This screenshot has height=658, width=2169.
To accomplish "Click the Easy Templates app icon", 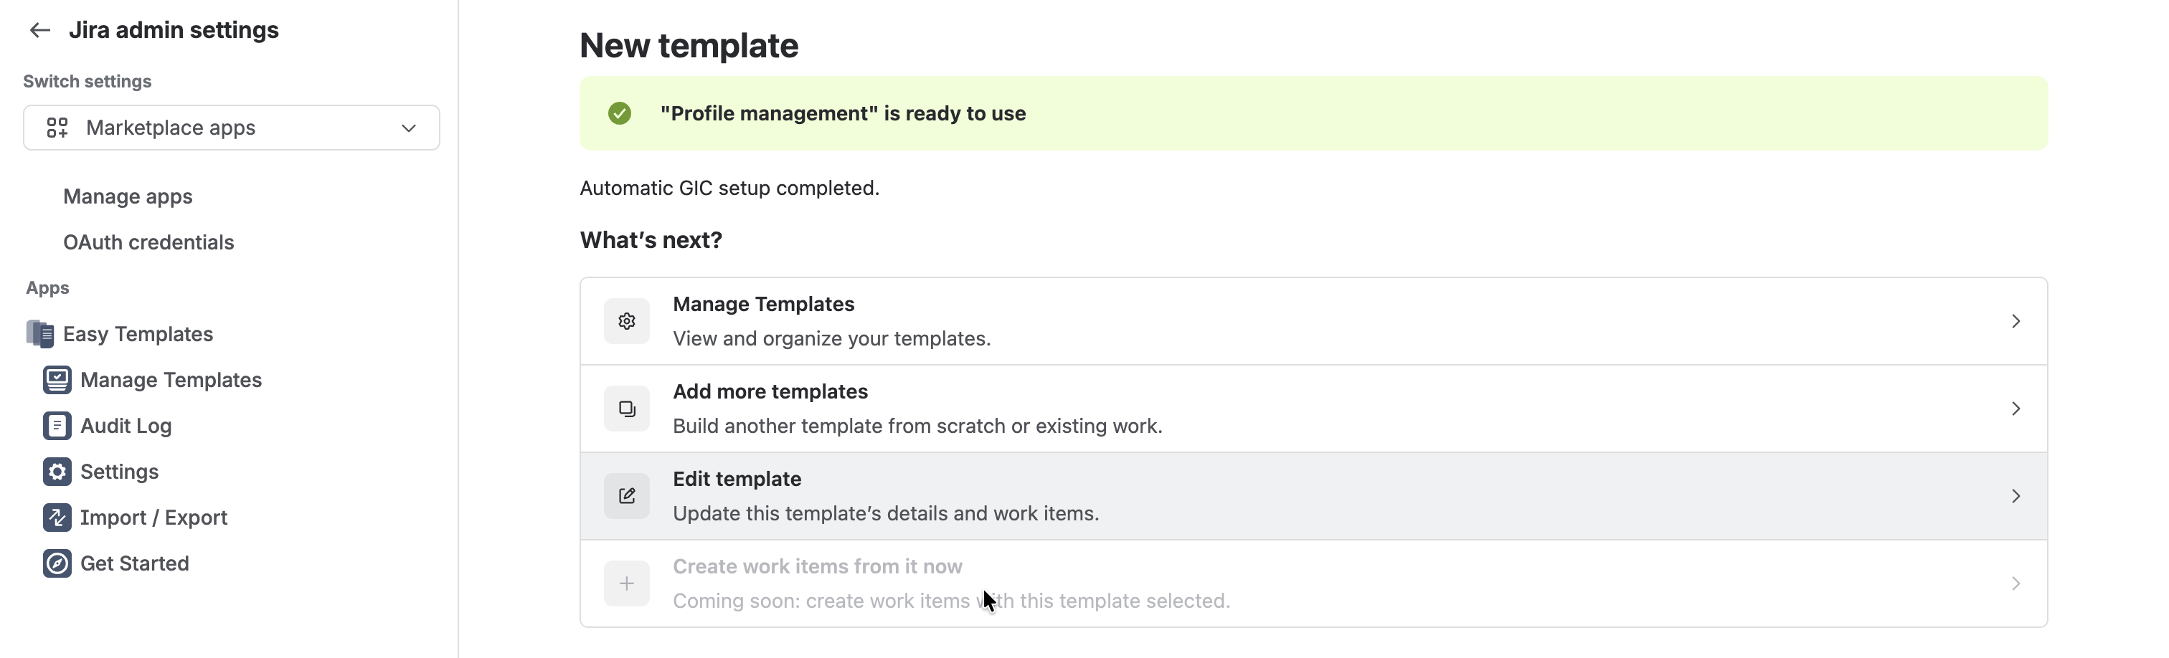I will [x=39, y=334].
